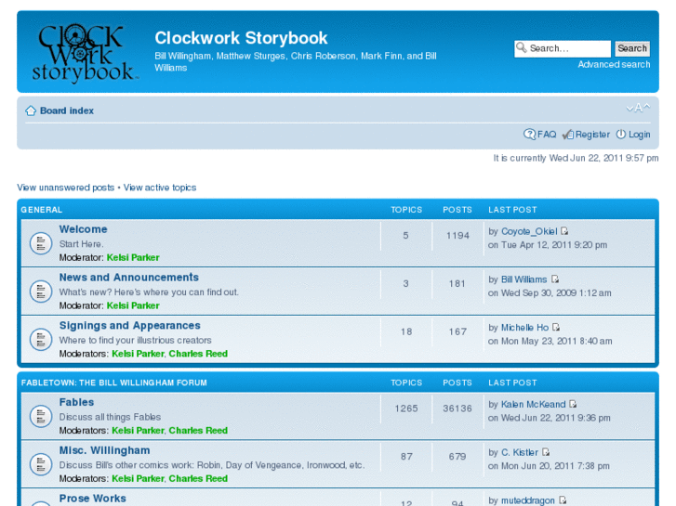Open Kelsi Parker moderator under Fables
Viewport: 676px width, 506px height.
click(x=138, y=431)
